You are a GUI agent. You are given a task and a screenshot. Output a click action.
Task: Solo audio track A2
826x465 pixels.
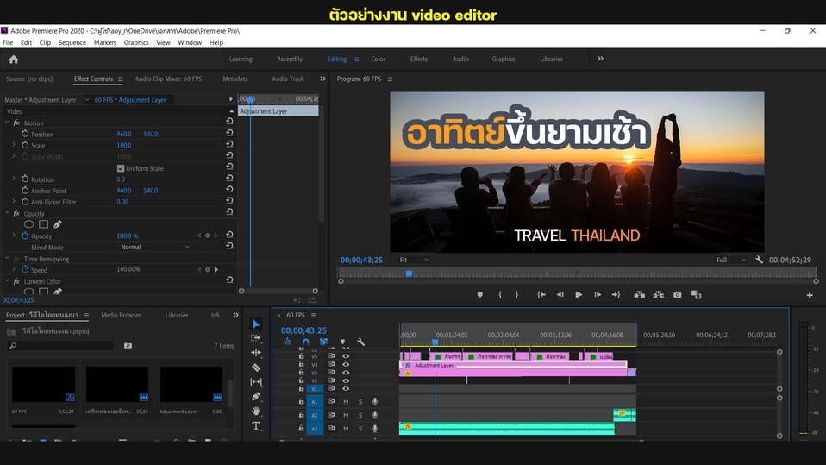tap(361, 416)
